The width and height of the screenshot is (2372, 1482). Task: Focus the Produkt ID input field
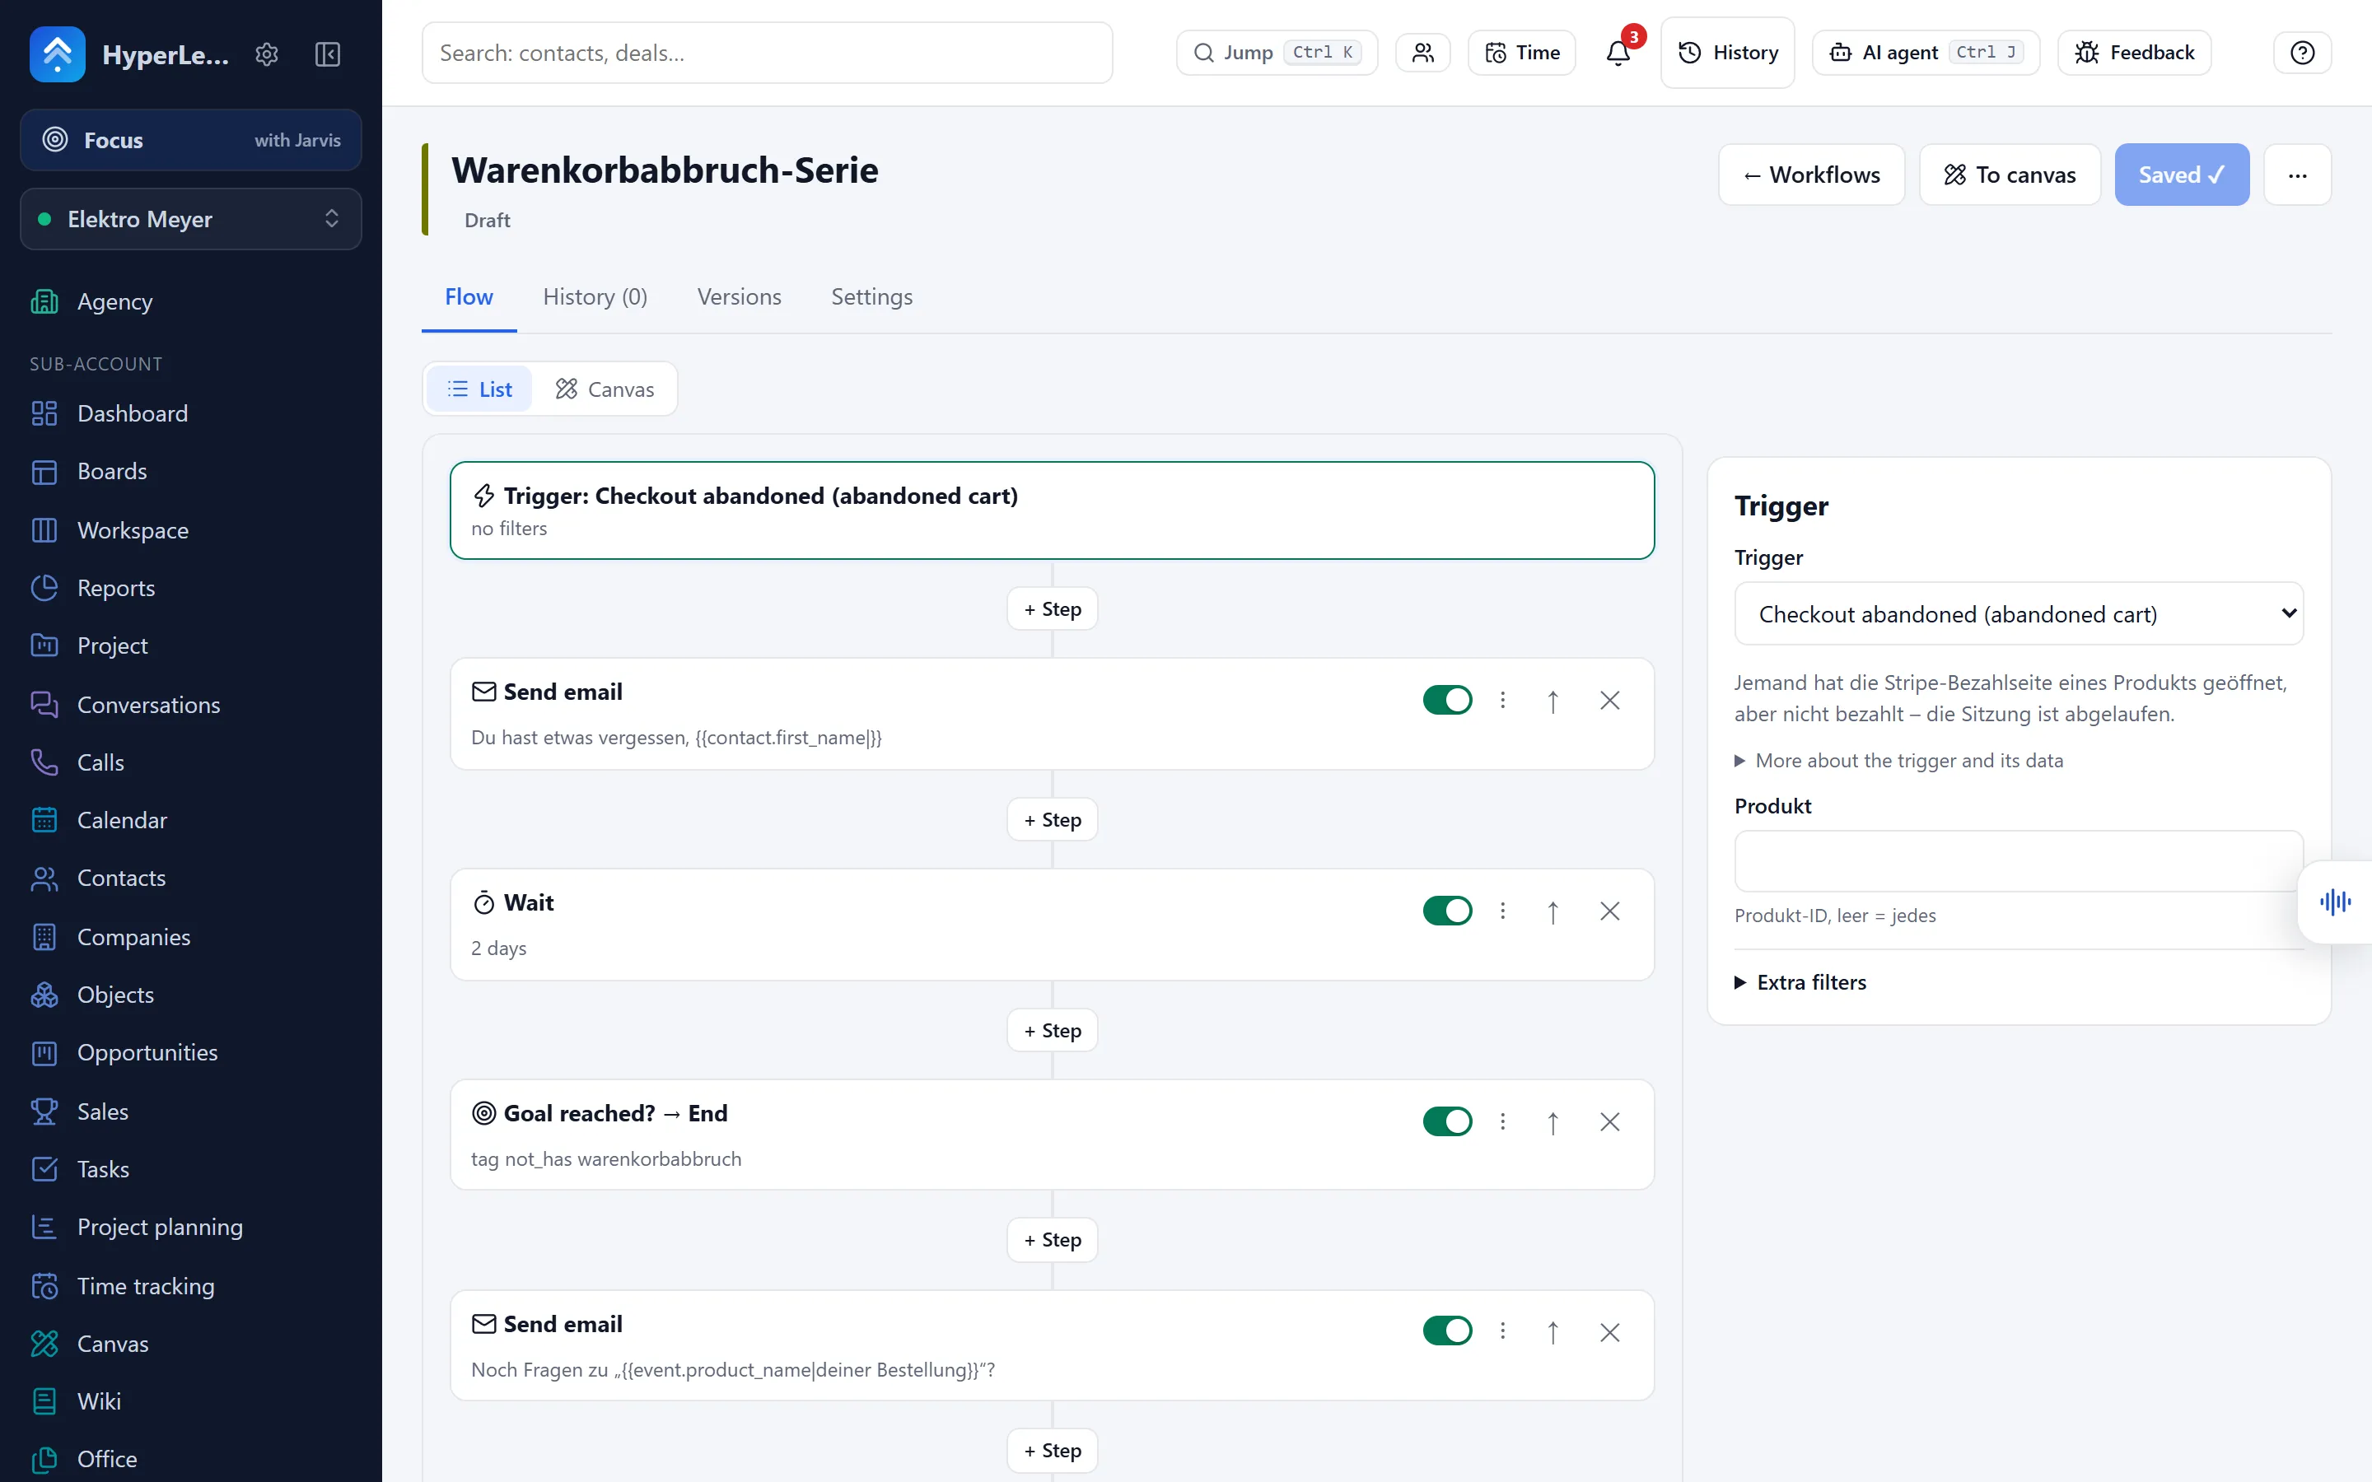(x=2018, y=861)
